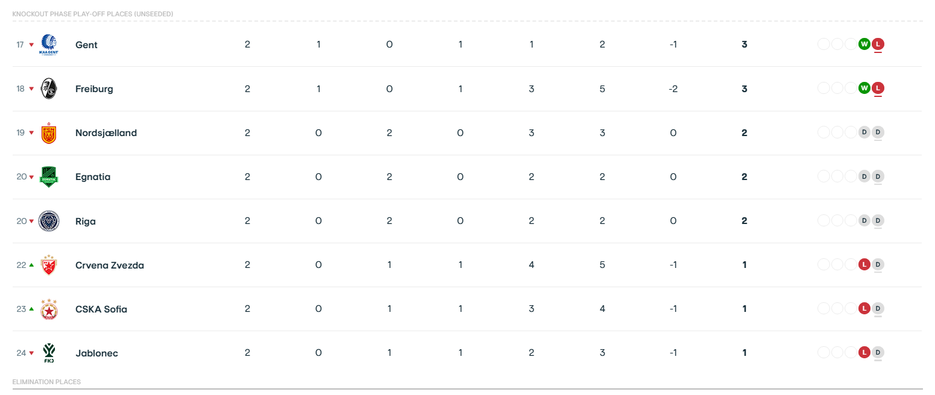Select Jablonec's latest D form badge
Image resolution: width=935 pixels, height=395 pixels.
click(x=878, y=352)
